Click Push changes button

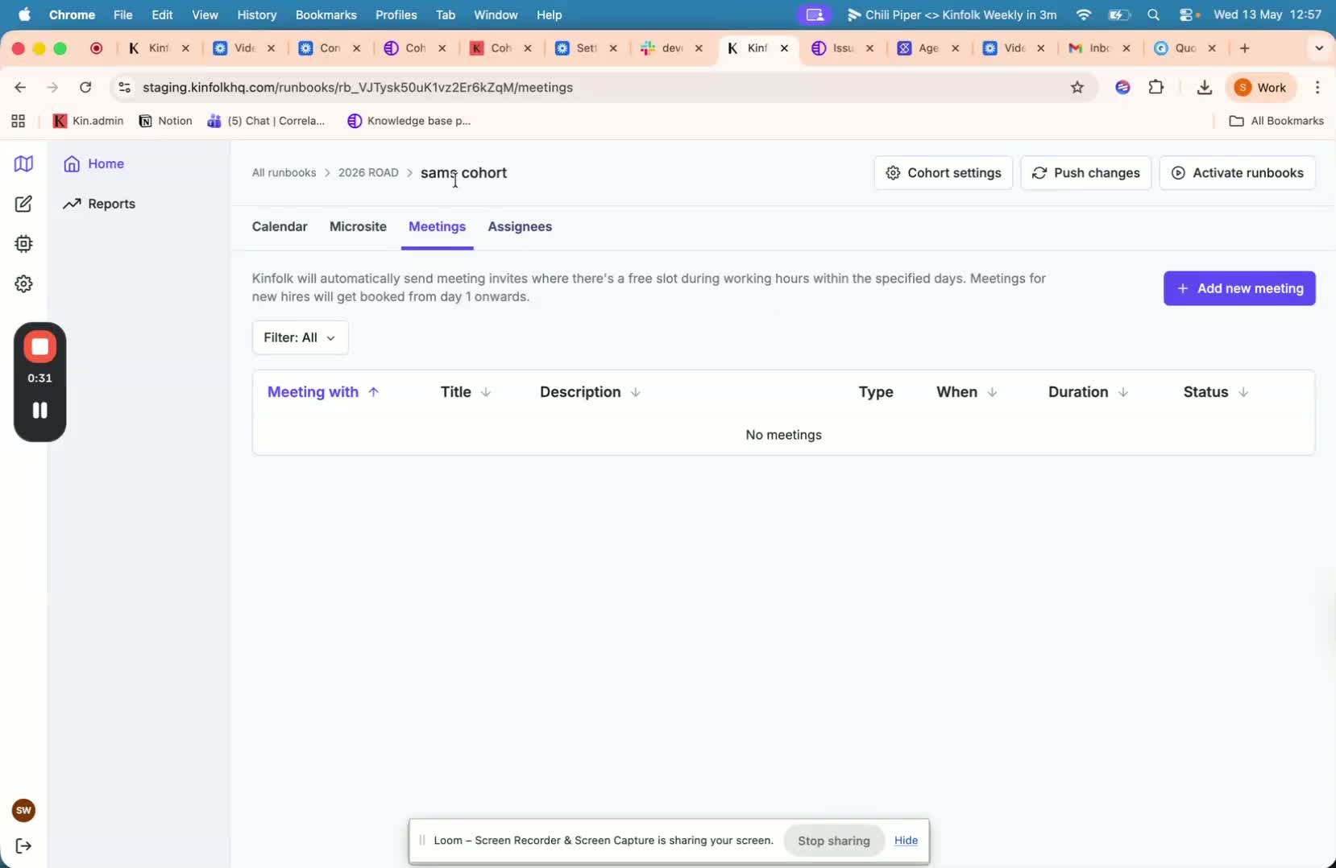(x=1085, y=173)
